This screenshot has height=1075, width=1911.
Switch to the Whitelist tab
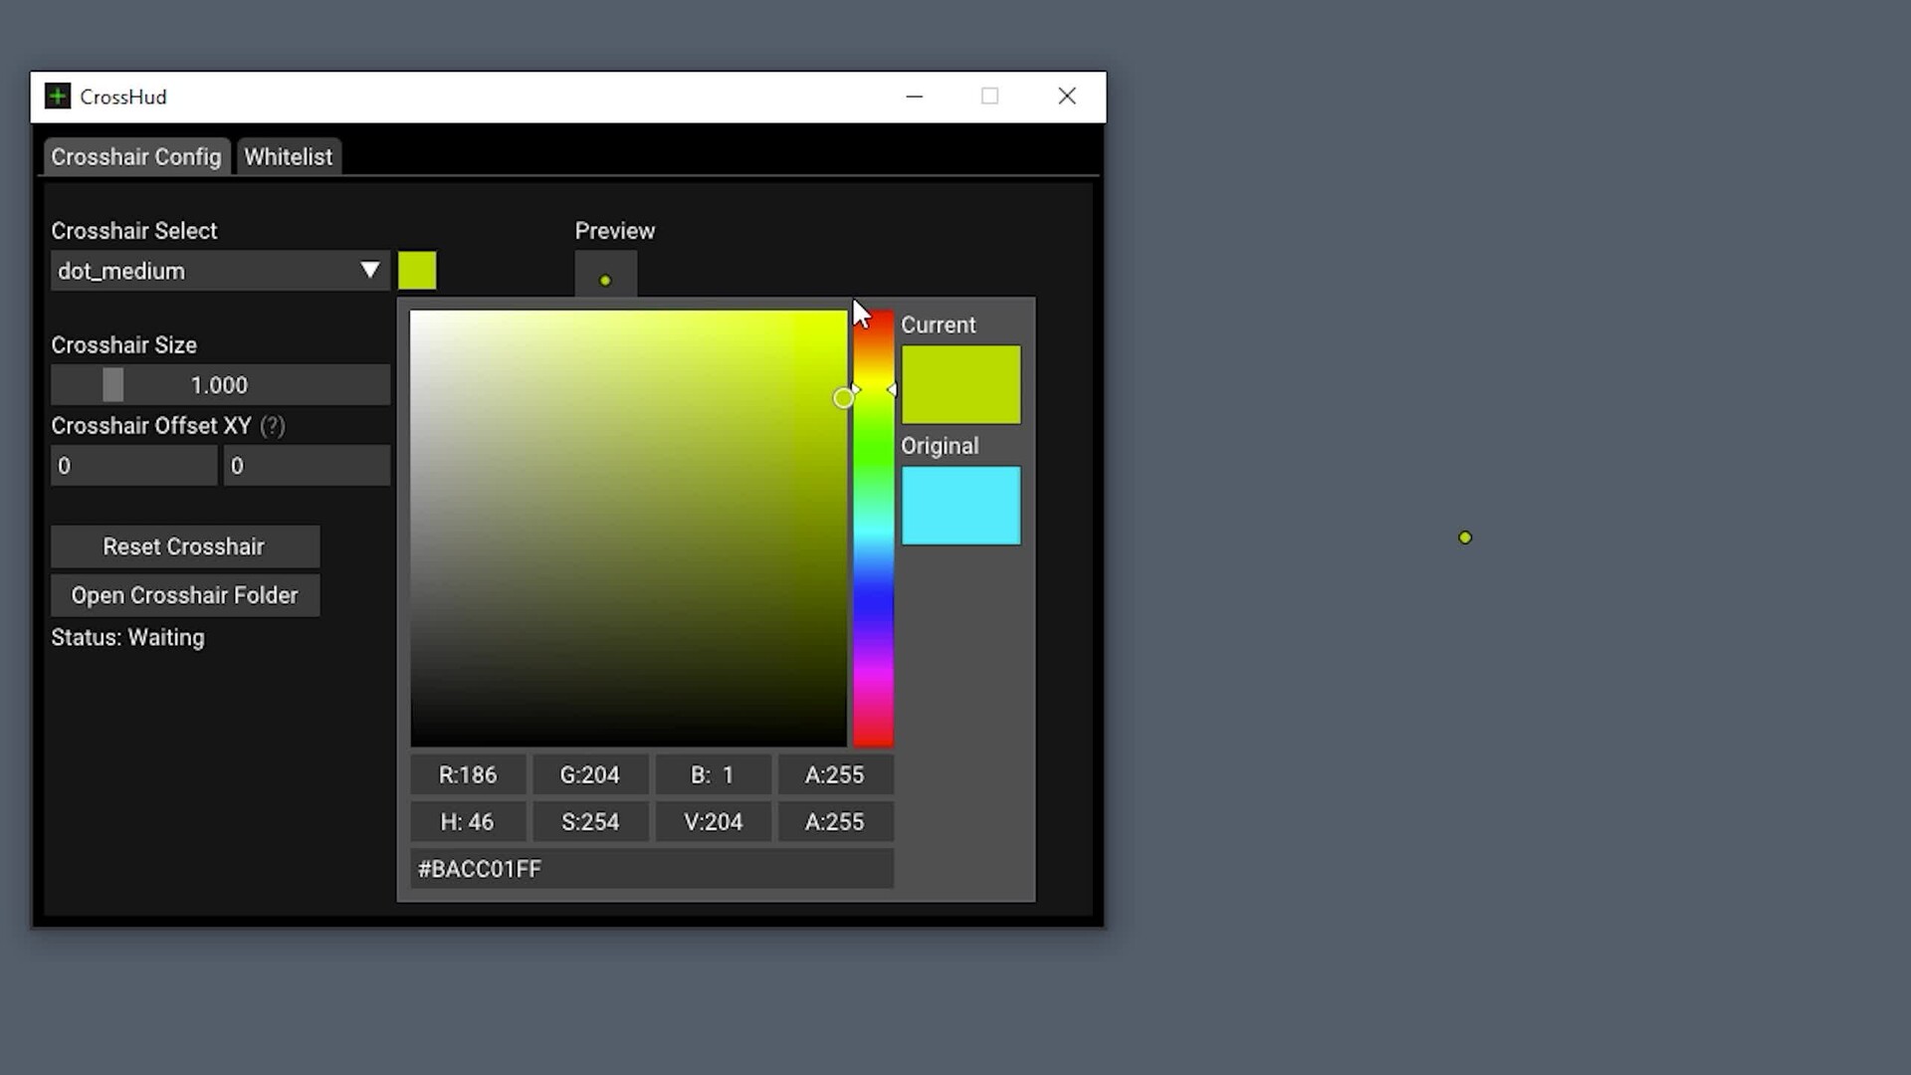tap(289, 157)
